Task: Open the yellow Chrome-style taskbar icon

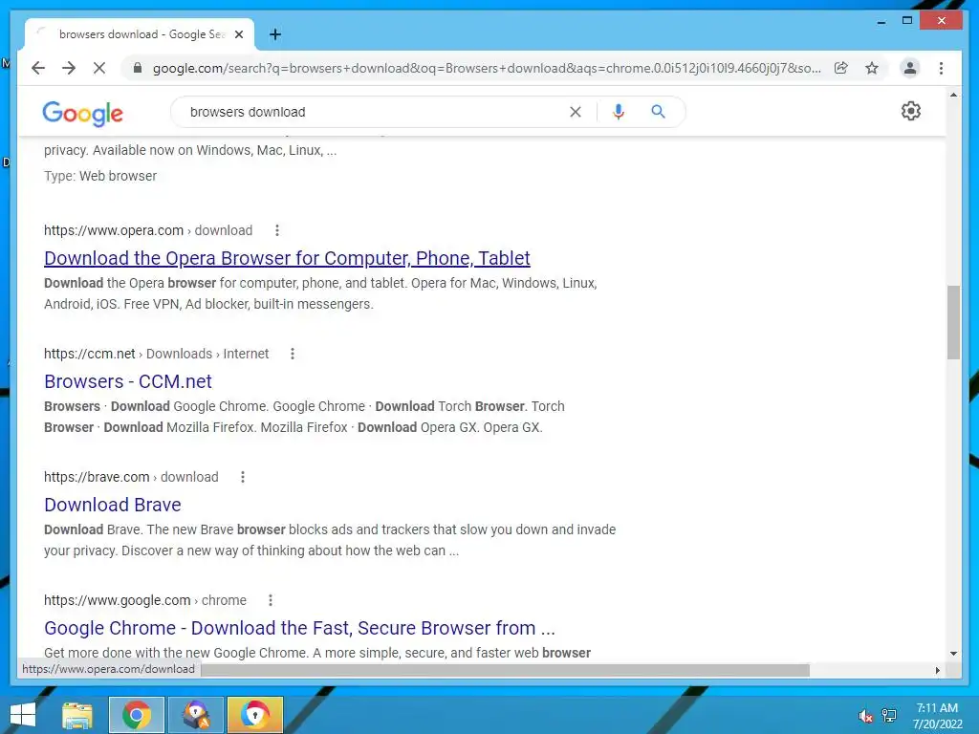Action: point(255,715)
